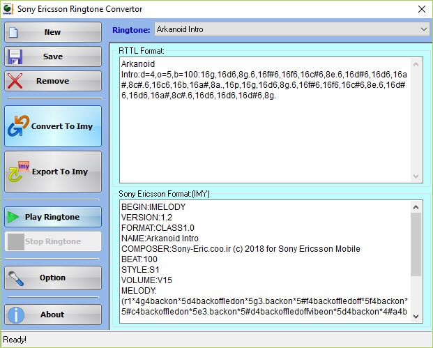The image size is (433, 348).
Task: Open the Option settings
Action: [53, 278]
